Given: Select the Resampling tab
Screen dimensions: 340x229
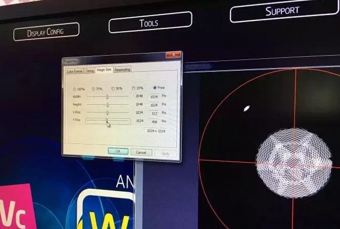Looking at the screenshot, I should (122, 70).
